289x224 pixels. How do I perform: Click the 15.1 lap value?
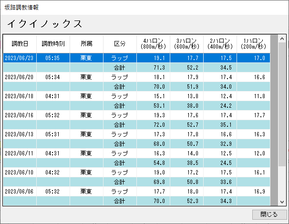[x=153, y=96]
